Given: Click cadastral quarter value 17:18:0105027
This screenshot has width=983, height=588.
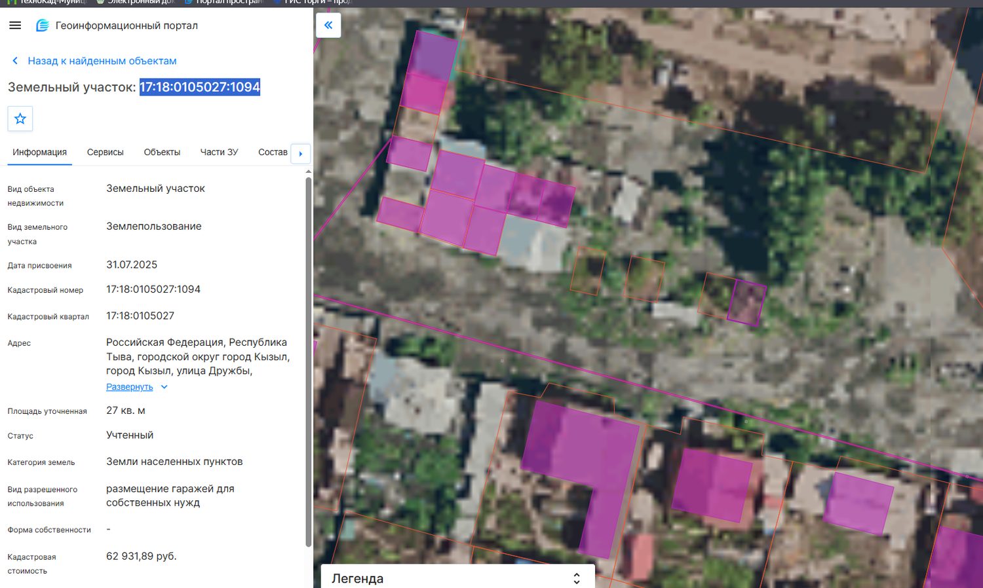Looking at the screenshot, I should click(140, 316).
